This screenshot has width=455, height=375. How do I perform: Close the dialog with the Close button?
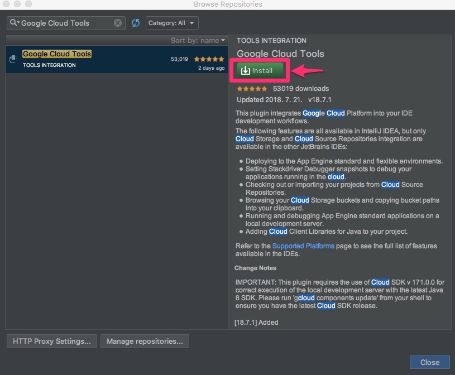[429, 362]
